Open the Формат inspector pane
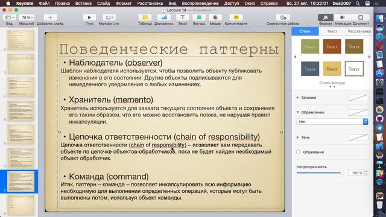The width and height of the screenshot is (386, 217). 326,17
